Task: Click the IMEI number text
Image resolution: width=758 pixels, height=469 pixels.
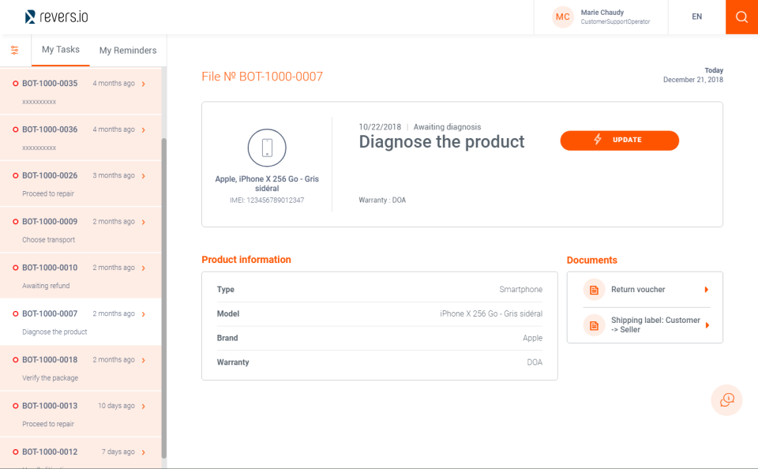Action: (267, 201)
